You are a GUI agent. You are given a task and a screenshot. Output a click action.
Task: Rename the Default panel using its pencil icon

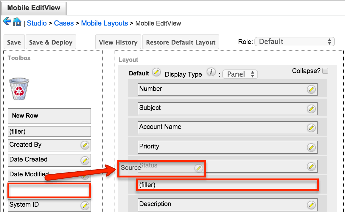point(156,72)
